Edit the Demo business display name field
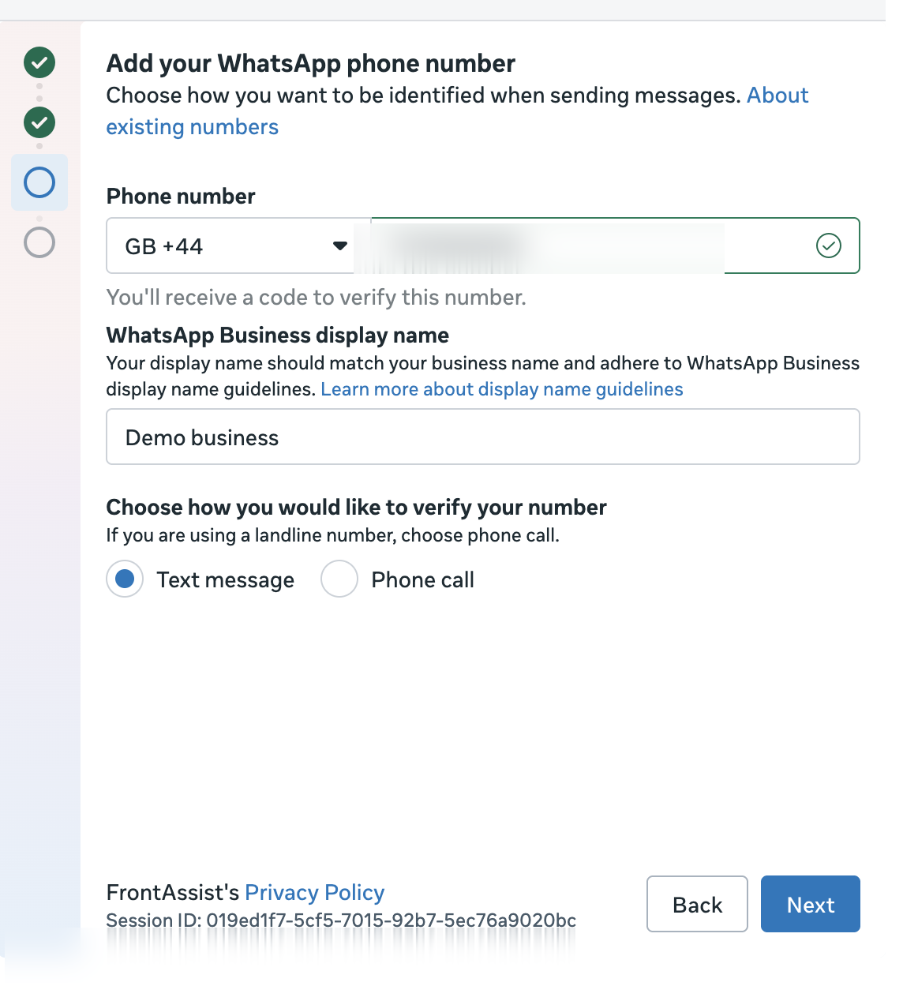 483,437
